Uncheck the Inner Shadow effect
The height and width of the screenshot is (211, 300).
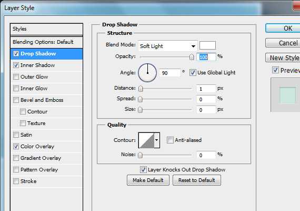(x=16, y=65)
